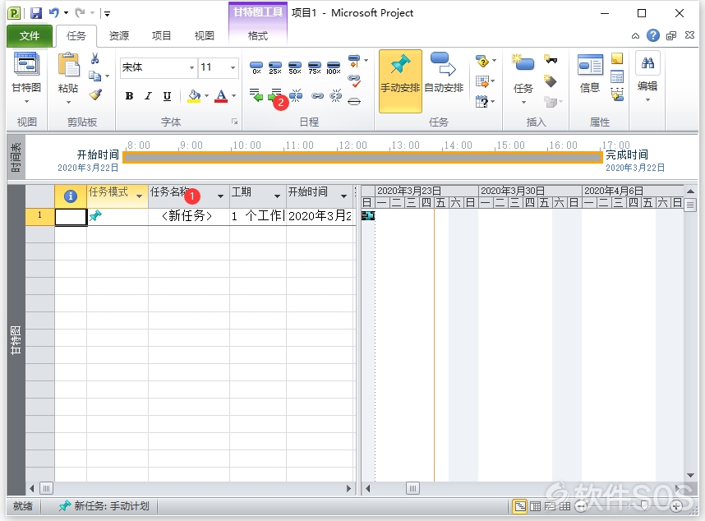This screenshot has width=705, height=521.
Task: Expand the font size 11 dropdown
Action: tap(233, 67)
